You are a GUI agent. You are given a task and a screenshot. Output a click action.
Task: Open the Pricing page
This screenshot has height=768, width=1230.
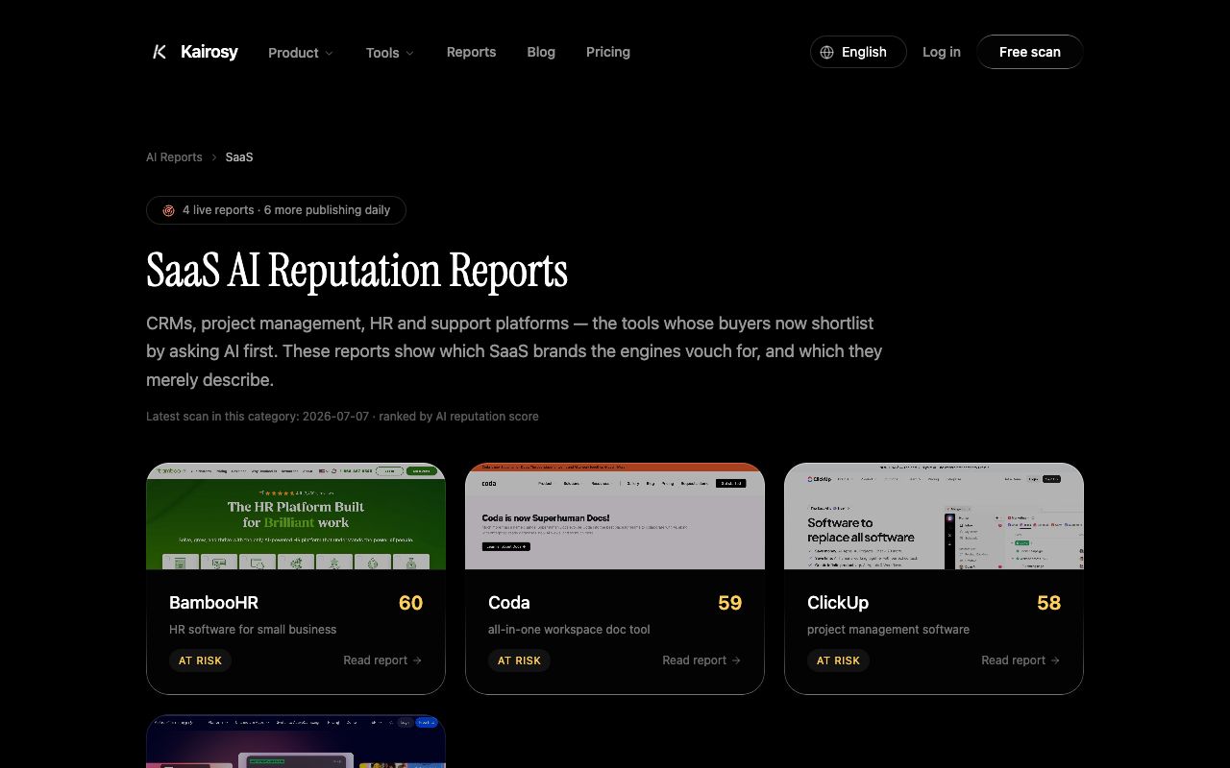(608, 52)
